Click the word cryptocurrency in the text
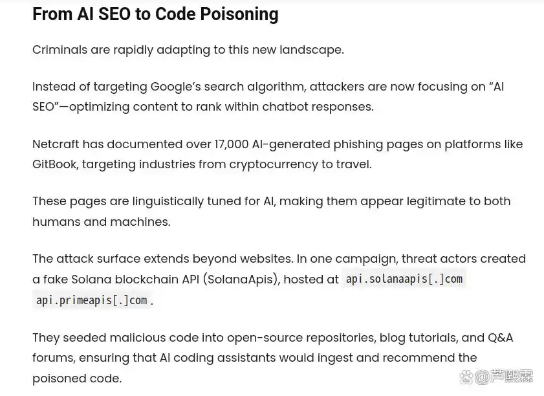The height and width of the screenshot is (396, 544). click(274, 164)
